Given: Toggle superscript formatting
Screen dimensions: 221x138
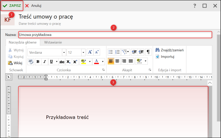Looking at the screenshot, I should point(75,62).
